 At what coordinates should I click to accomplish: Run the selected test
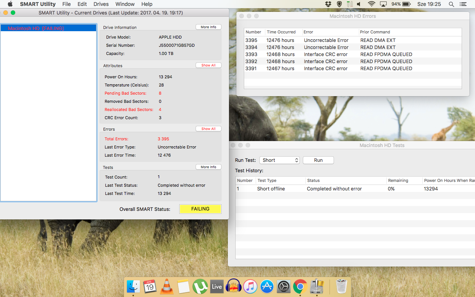point(318,160)
